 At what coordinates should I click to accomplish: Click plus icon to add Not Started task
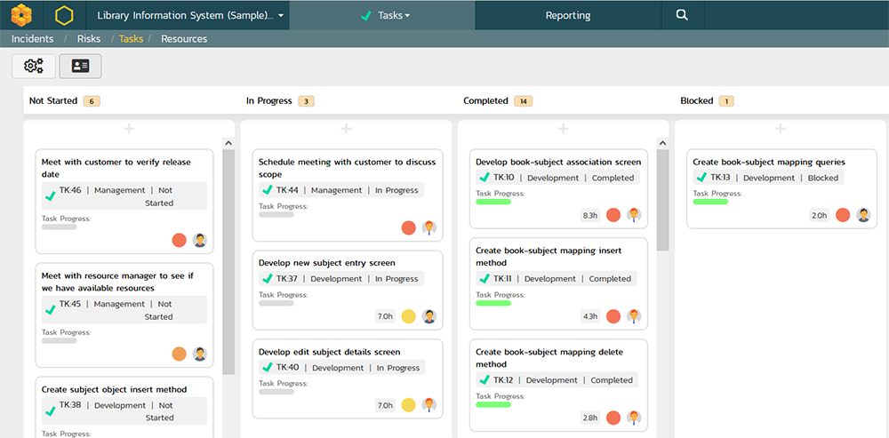click(x=129, y=130)
